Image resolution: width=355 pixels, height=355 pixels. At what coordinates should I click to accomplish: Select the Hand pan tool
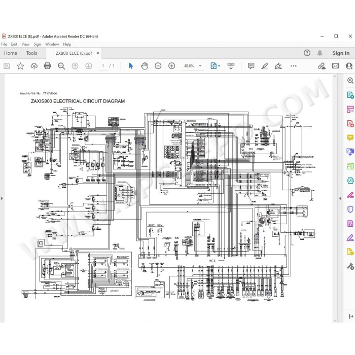point(145,66)
